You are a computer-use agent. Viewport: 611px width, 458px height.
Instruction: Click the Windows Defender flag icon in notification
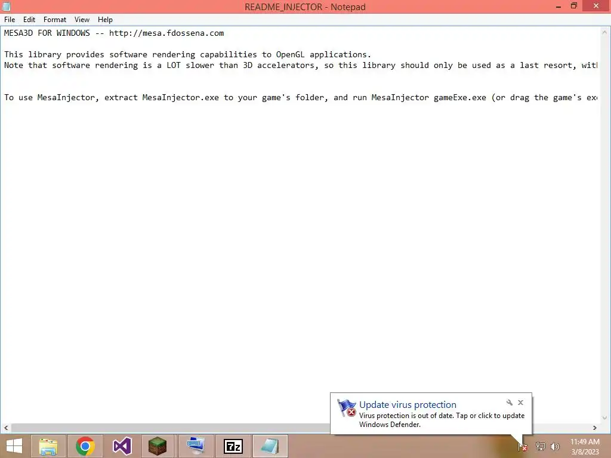pos(347,408)
